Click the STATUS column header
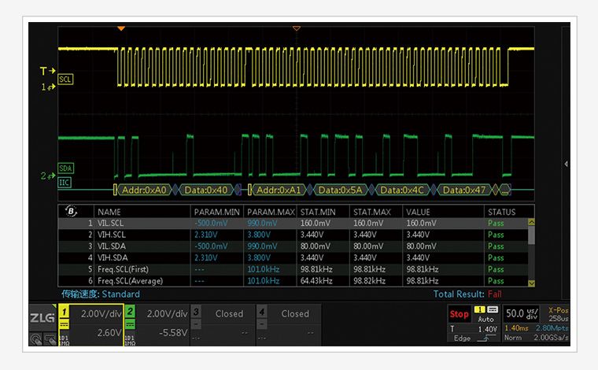 tap(501, 212)
